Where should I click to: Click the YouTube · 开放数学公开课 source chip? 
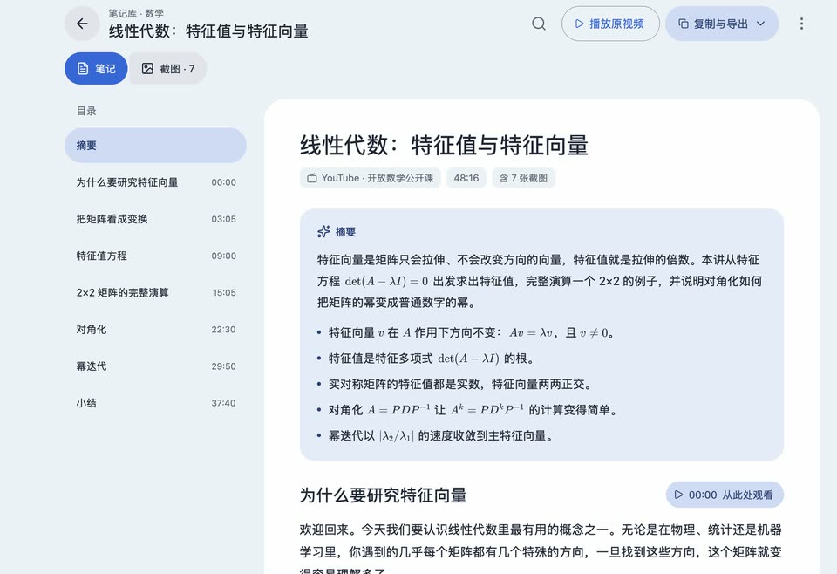(370, 178)
